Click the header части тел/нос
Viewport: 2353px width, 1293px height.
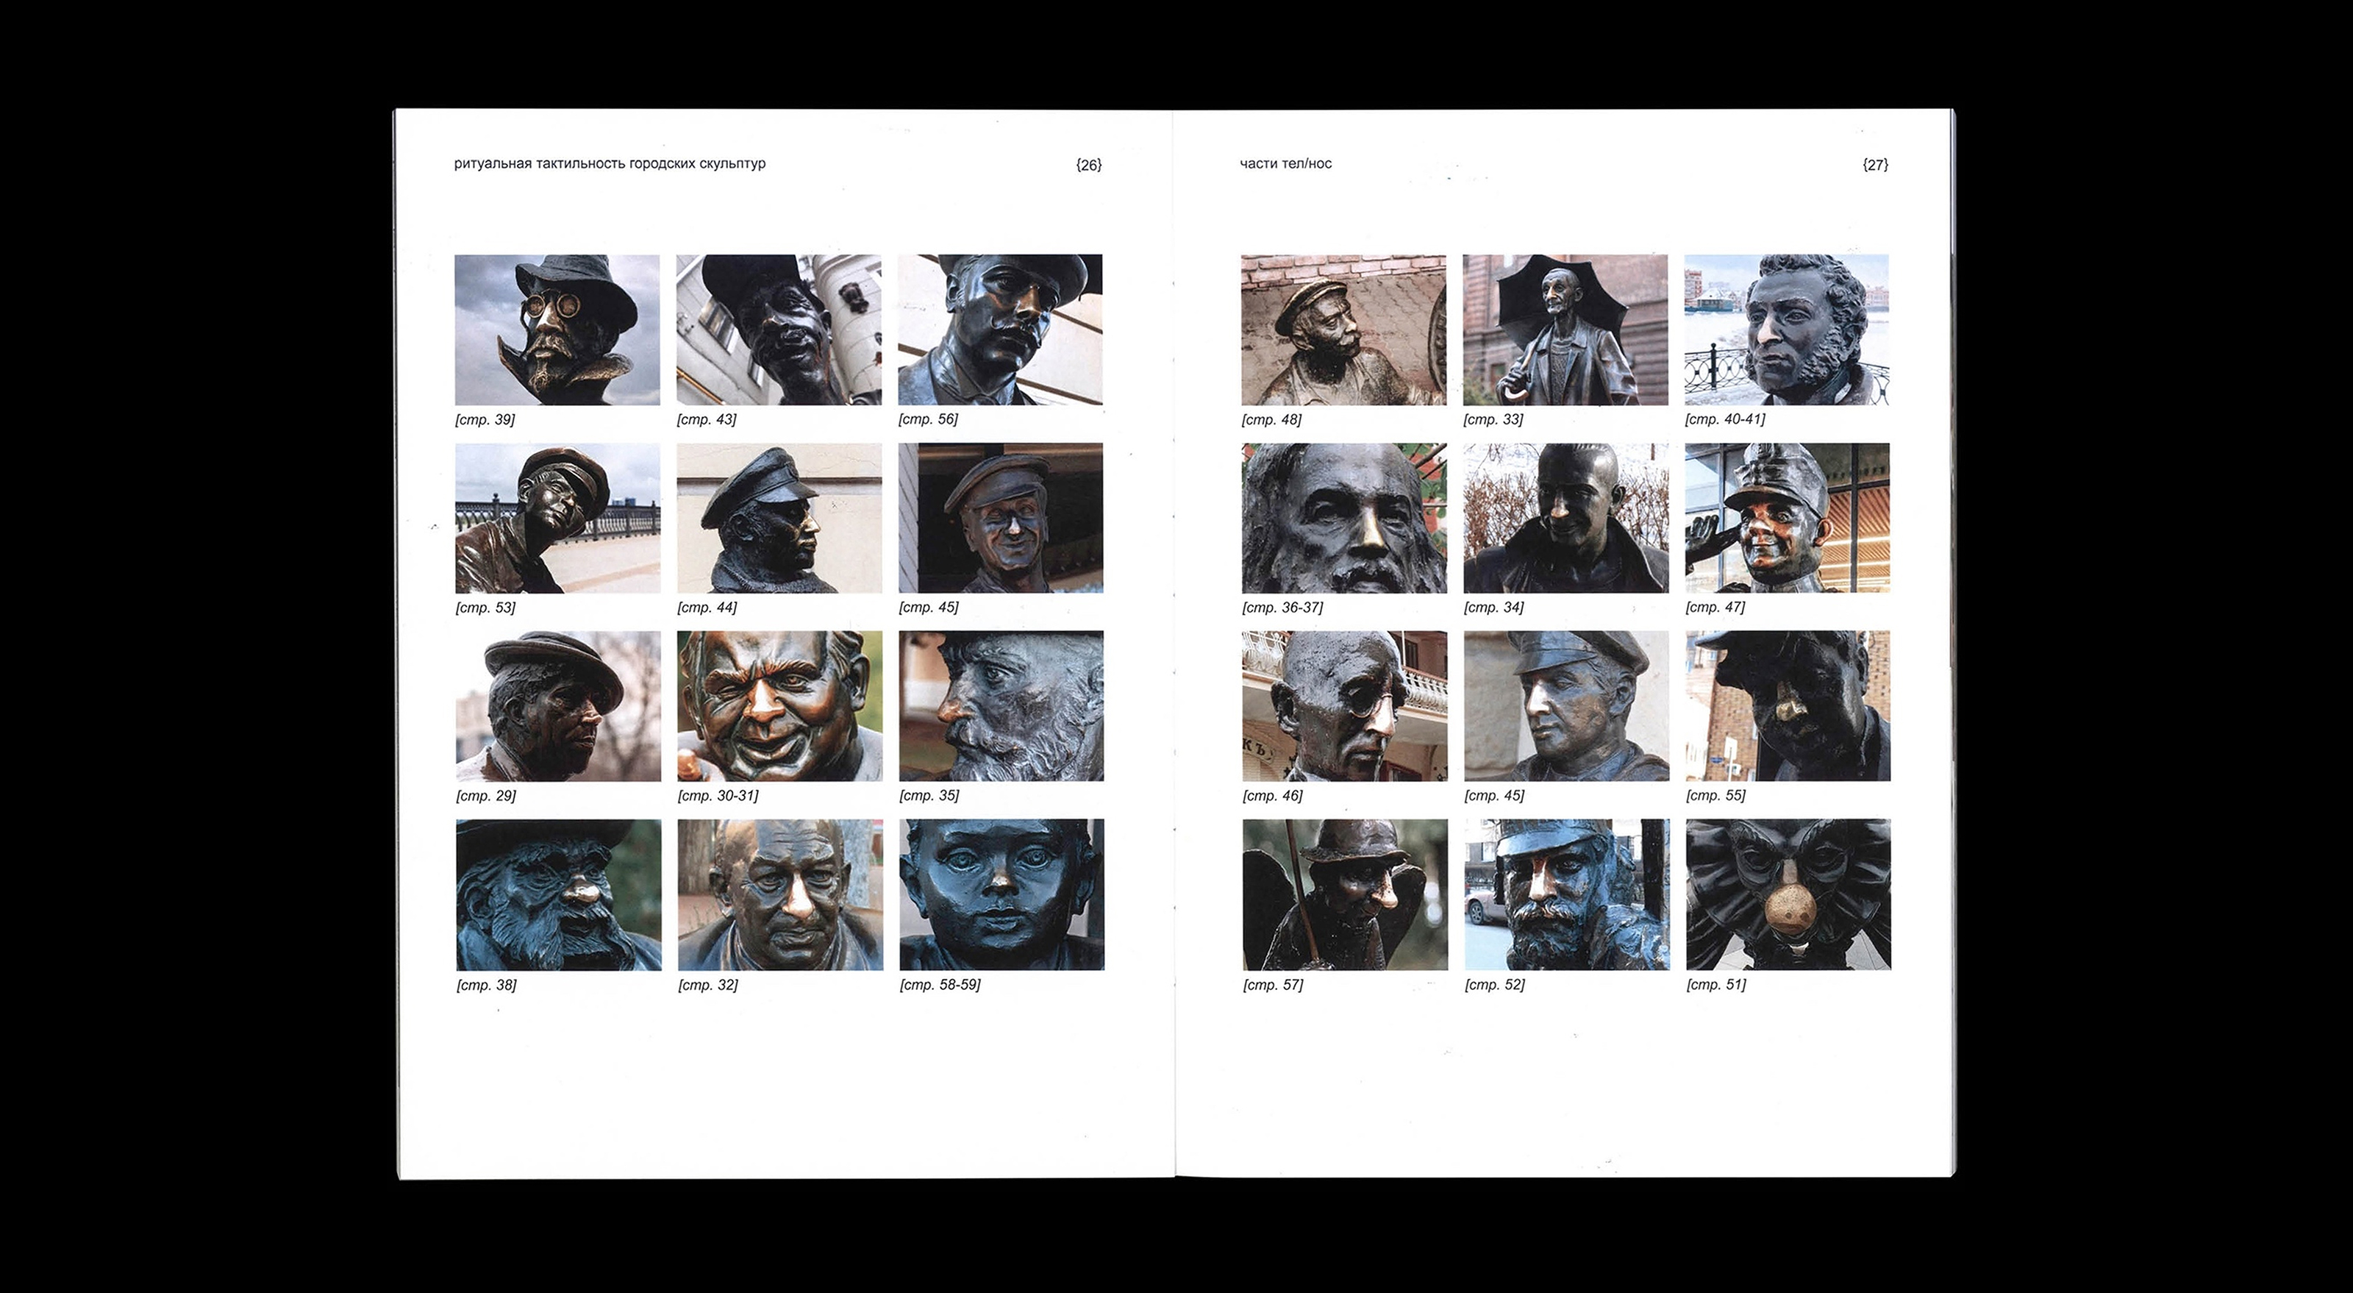(x=1285, y=163)
